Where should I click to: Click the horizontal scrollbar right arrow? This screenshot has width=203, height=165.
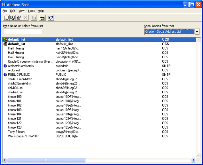[x=193, y=160]
